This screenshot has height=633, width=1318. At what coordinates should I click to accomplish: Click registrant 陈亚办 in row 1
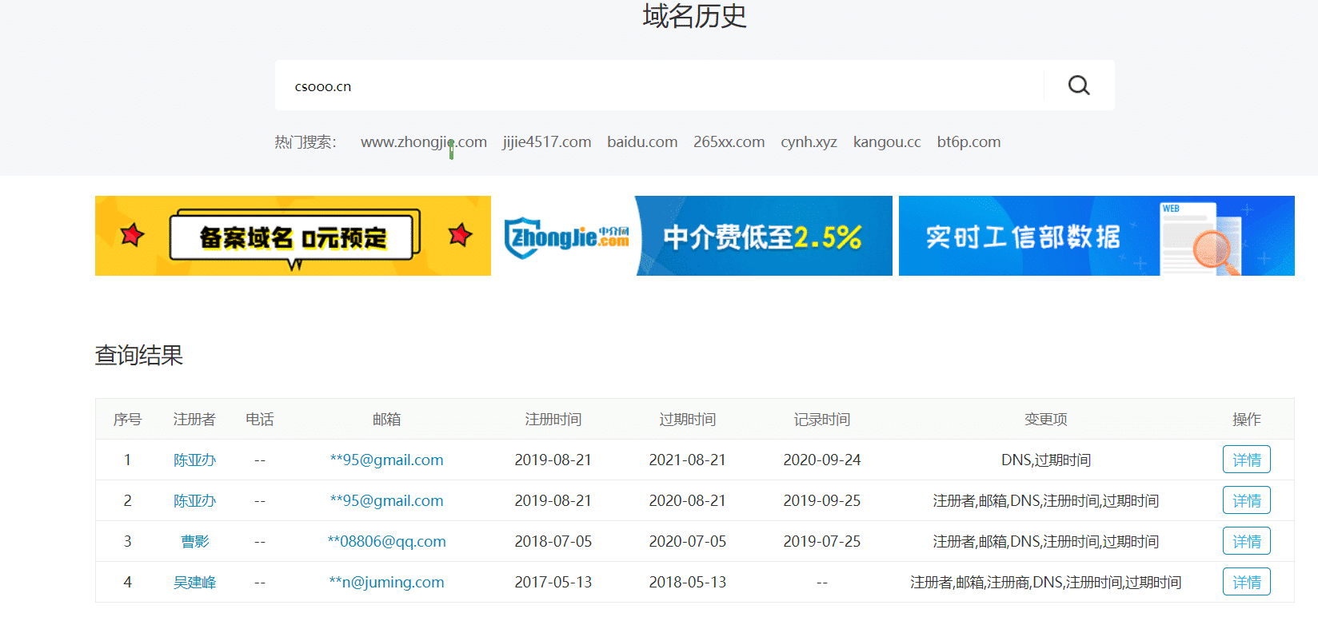[x=194, y=460]
